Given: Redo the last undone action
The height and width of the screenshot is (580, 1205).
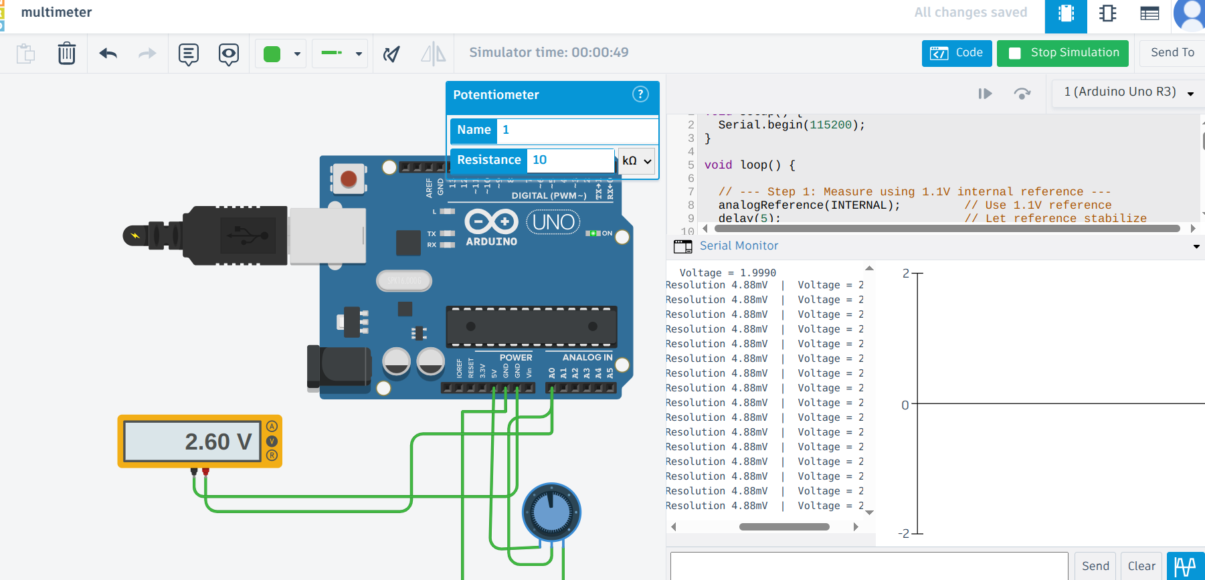Looking at the screenshot, I should pyautogui.click(x=147, y=53).
